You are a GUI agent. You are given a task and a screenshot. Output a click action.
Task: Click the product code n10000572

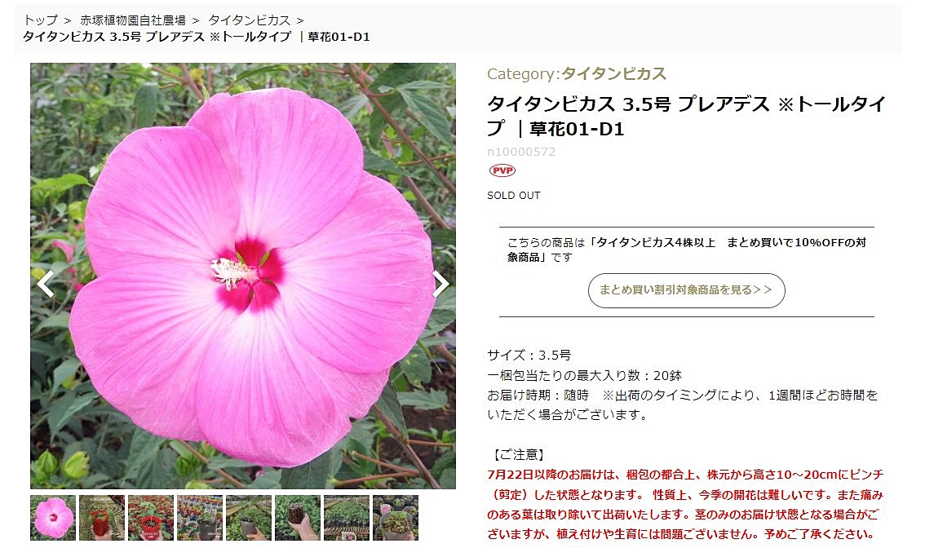tap(521, 152)
